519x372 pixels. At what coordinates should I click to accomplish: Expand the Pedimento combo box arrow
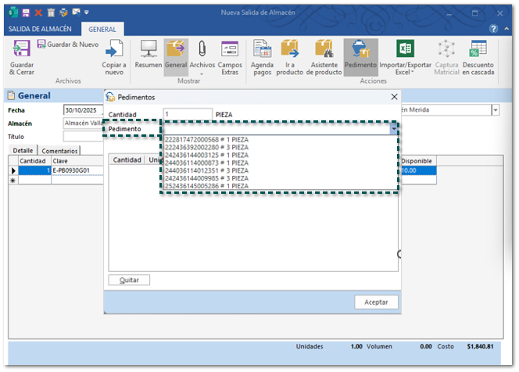click(393, 129)
